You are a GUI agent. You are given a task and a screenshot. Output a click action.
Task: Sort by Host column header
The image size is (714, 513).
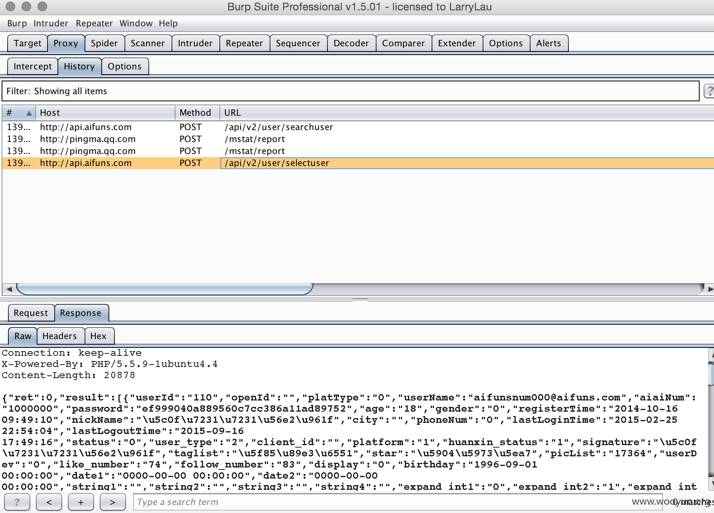(105, 113)
